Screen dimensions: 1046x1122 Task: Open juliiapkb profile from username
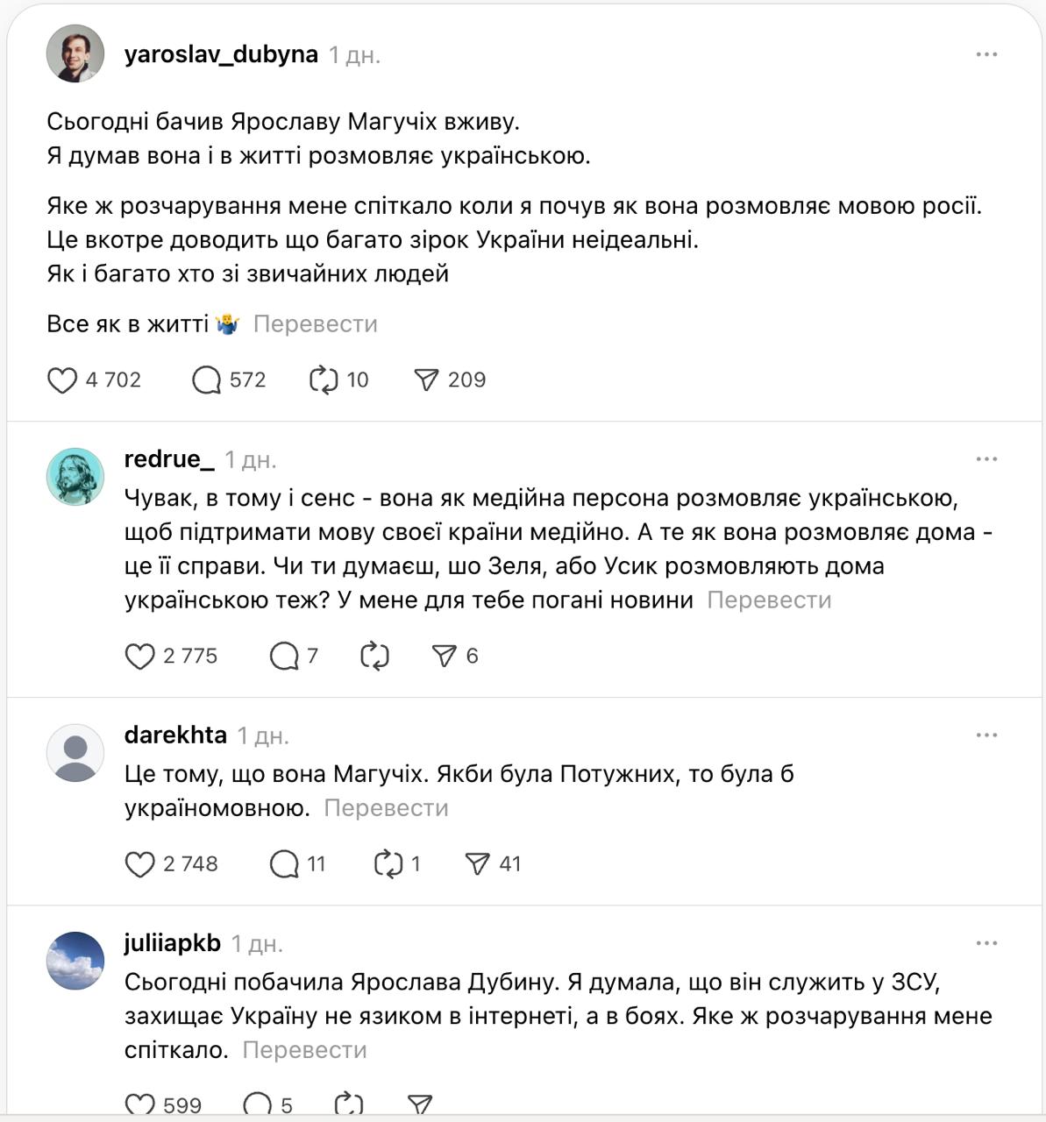point(173,943)
